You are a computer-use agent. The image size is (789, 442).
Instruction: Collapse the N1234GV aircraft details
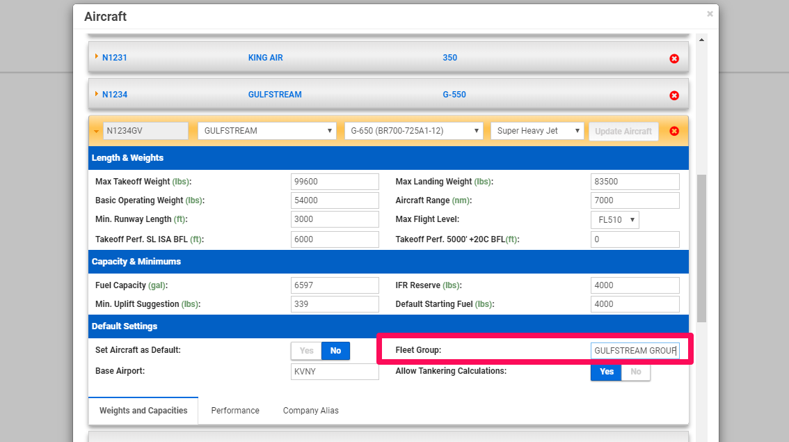pos(96,132)
